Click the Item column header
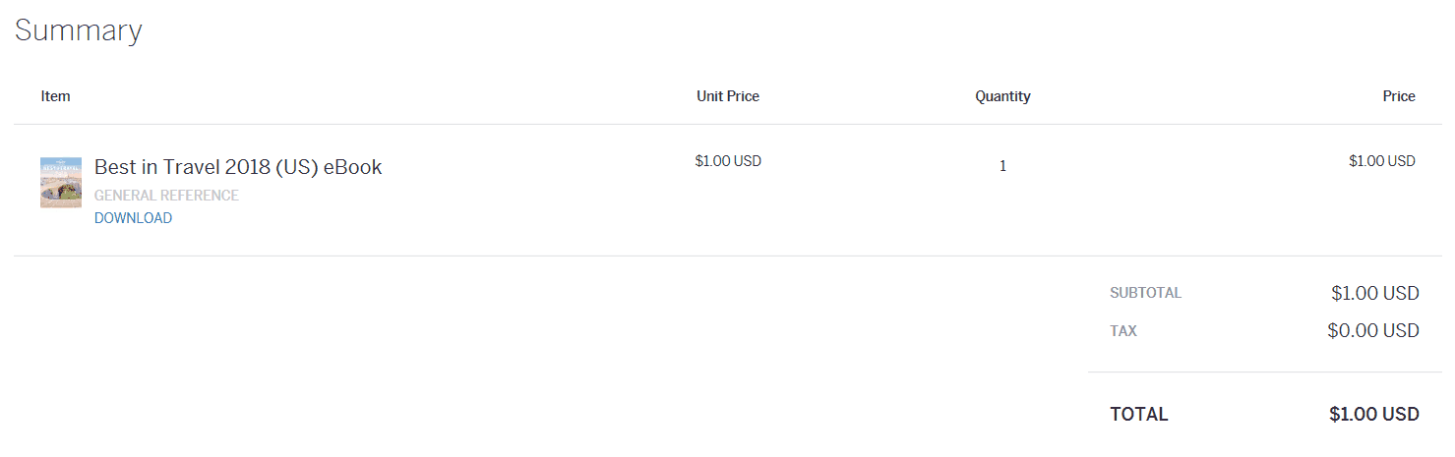1455x457 pixels. (56, 96)
